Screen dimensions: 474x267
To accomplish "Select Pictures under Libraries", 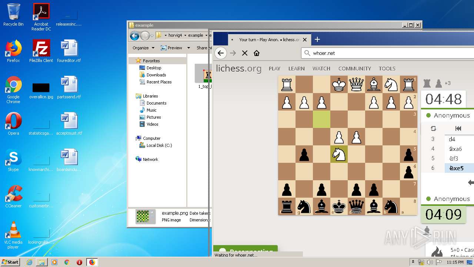I will pyautogui.click(x=153, y=117).
